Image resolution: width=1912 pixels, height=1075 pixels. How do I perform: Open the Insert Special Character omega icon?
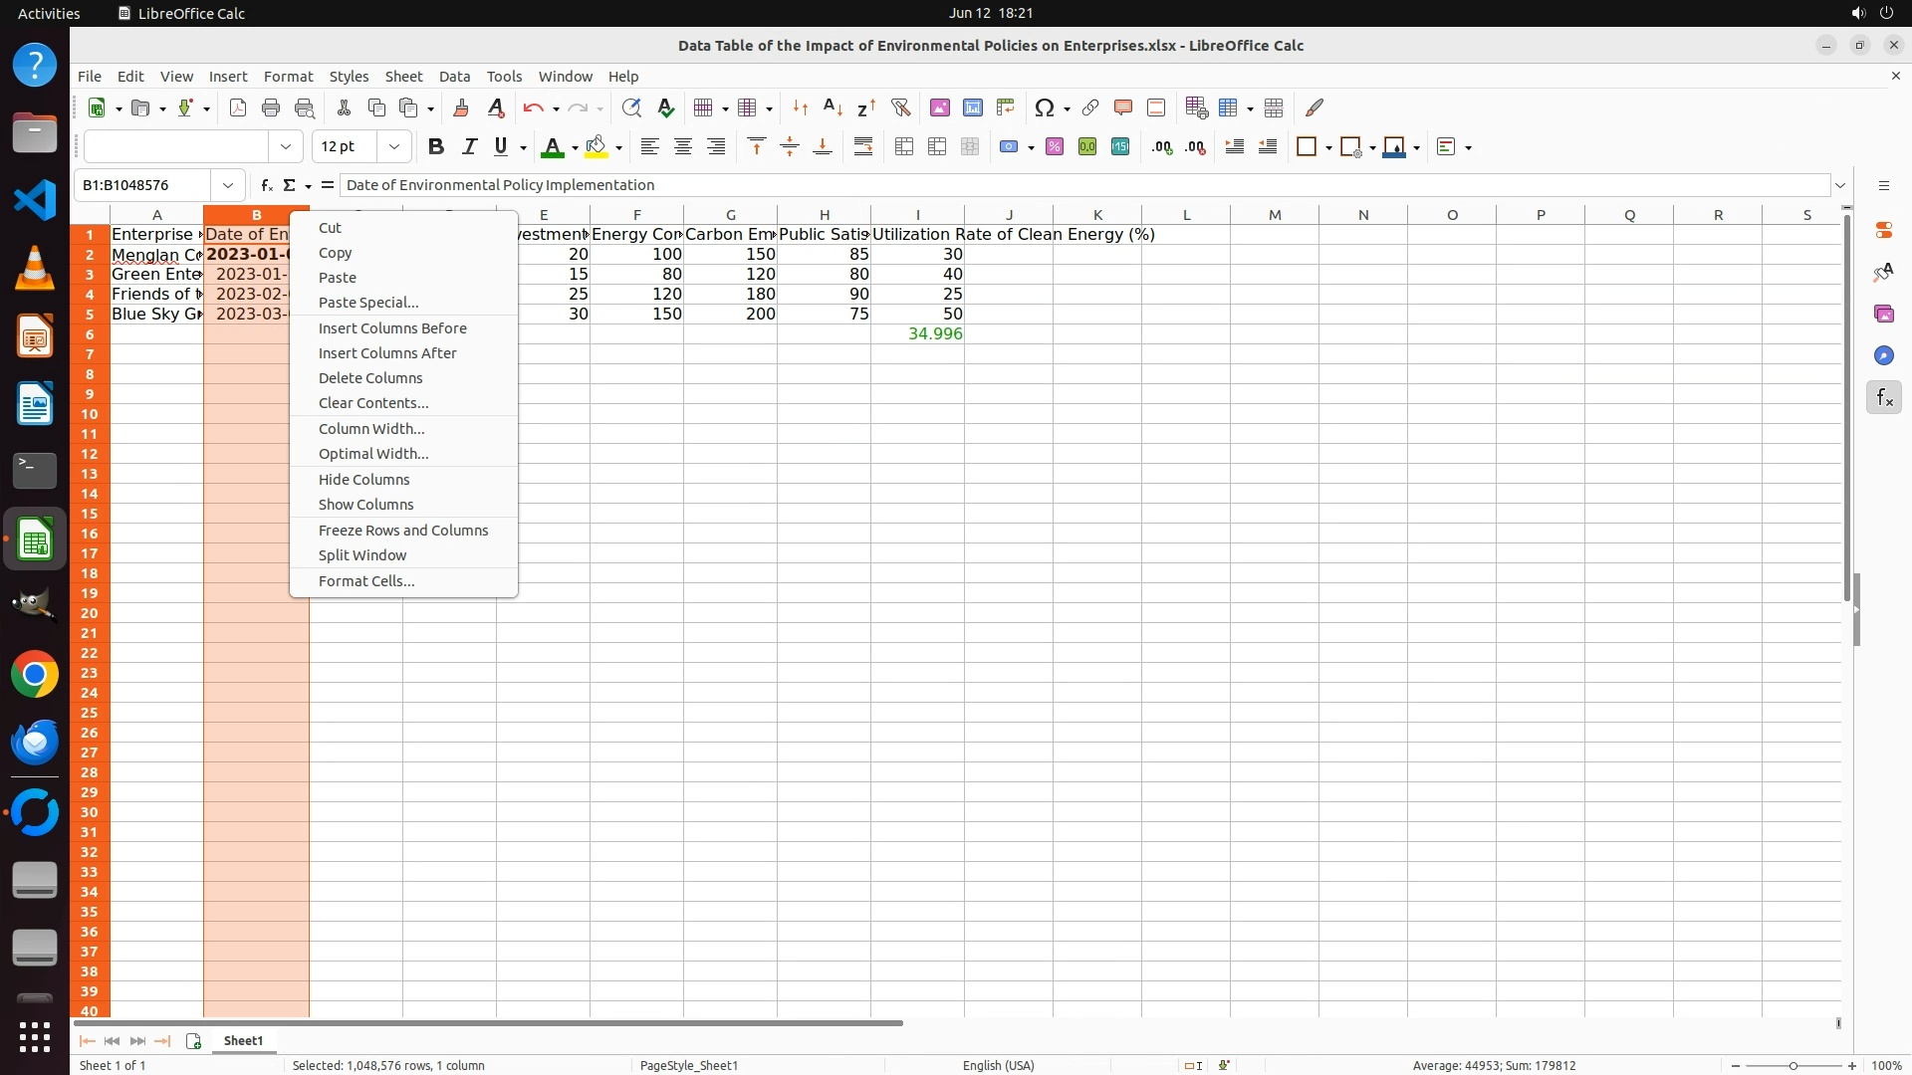click(1044, 107)
